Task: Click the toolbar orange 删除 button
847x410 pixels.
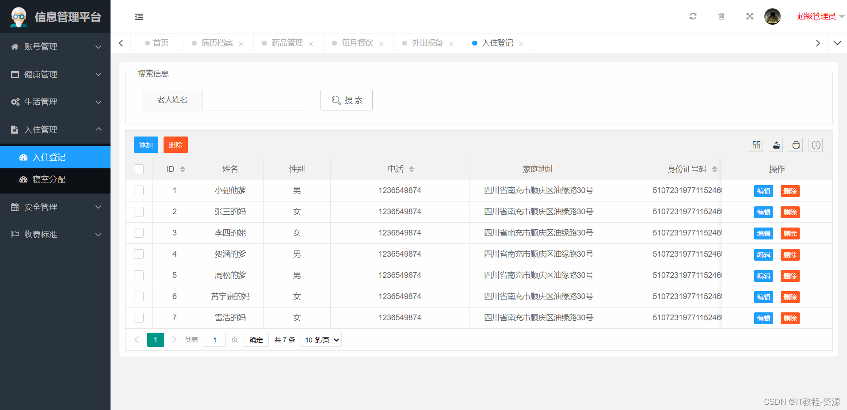Action: [x=176, y=145]
